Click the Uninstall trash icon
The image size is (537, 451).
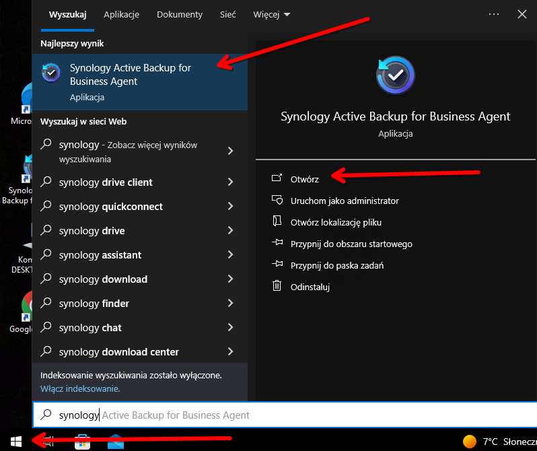click(276, 286)
